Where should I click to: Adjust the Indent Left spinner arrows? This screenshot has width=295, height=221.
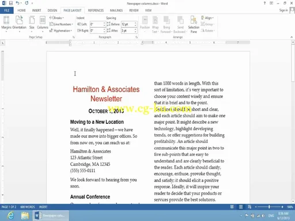pyautogui.click(x=104, y=24)
